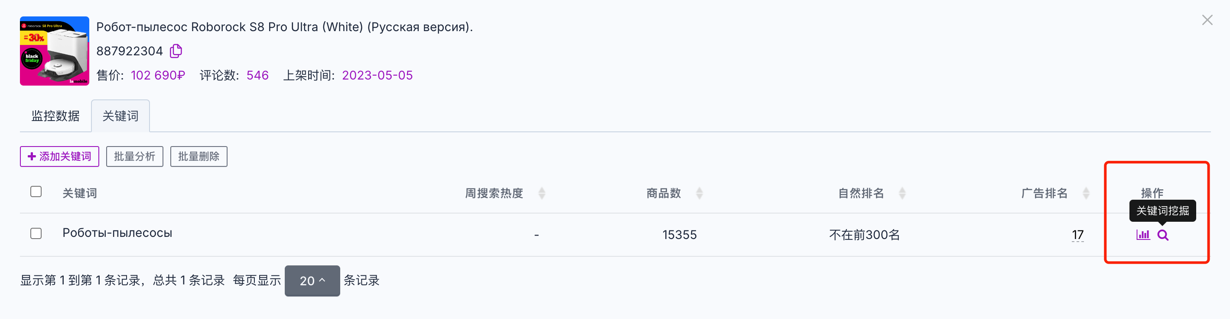Click the 批量分析 button
This screenshot has width=1230, height=319.
click(x=135, y=156)
